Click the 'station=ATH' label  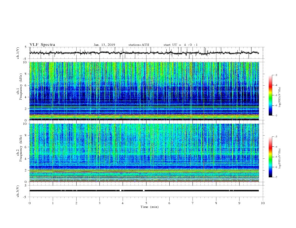tap(139, 45)
